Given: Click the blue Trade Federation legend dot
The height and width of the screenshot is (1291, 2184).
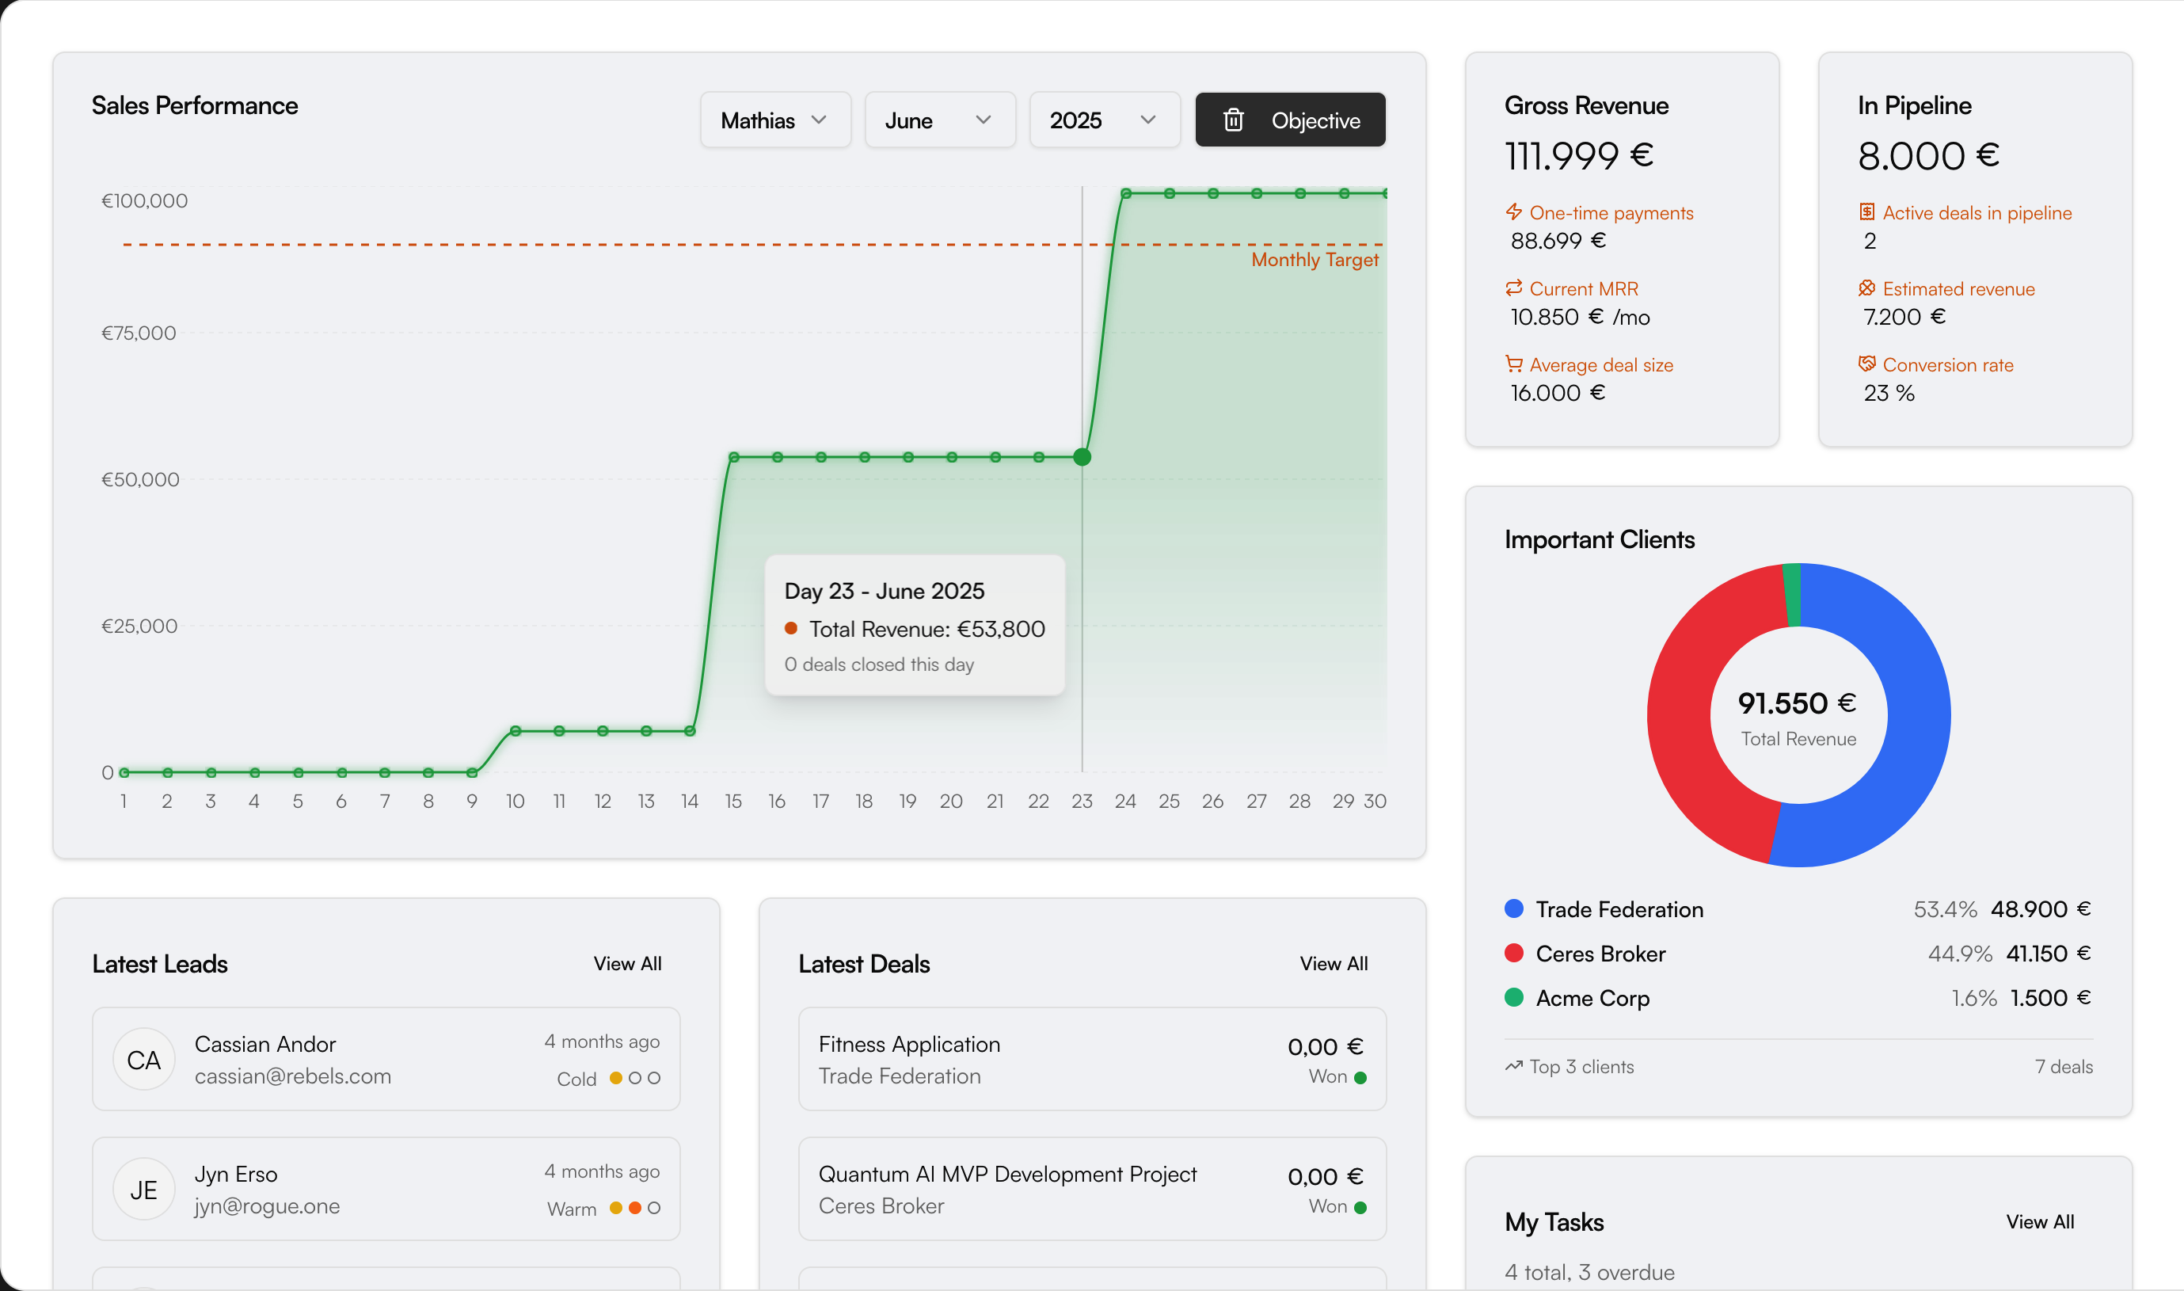Looking at the screenshot, I should point(1513,908).
